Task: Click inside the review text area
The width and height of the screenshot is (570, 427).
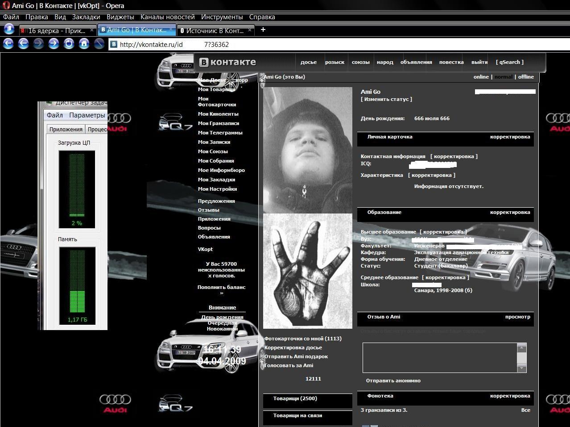Action: coord(440,358)
